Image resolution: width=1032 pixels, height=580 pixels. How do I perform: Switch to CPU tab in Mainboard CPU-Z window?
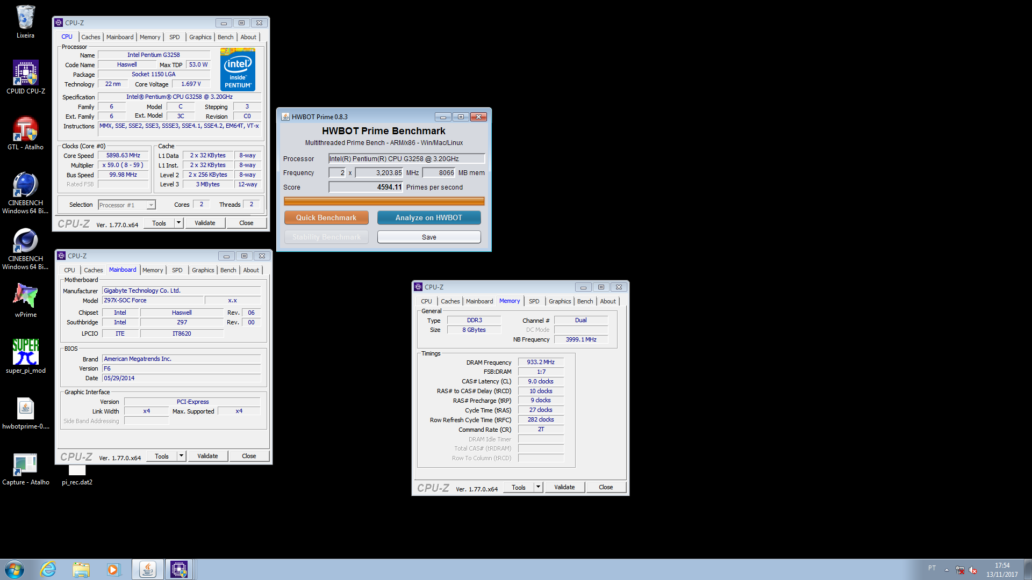coord(69,270)
